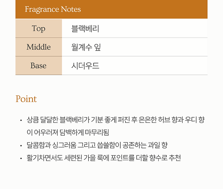Select the Middle row label cell

38,47
